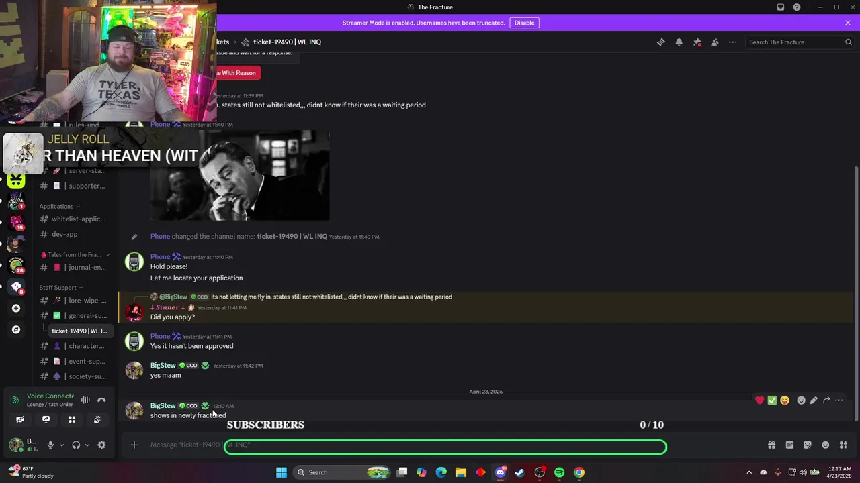The width and height of the screenshot is (860, 483).
Task: Click the red close With Reason button
Action: coord(238,73)
